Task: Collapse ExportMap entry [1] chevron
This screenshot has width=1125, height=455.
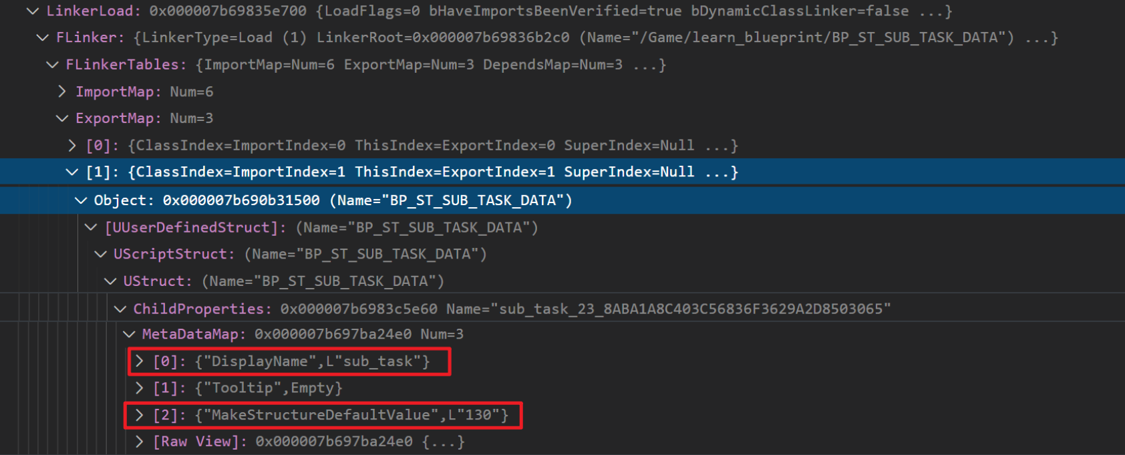Action: point(72,172)
